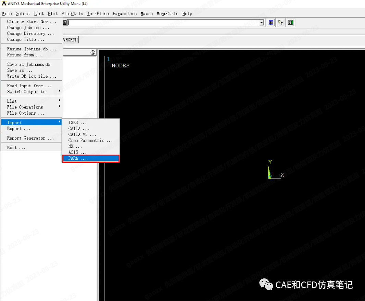
Task: Choose Change Jobname
Action: coord(32,28)
